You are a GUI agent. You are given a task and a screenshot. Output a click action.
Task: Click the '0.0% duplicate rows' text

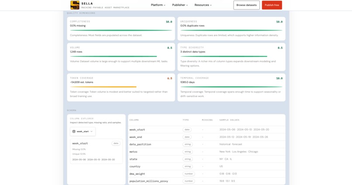tap(193, 26)
